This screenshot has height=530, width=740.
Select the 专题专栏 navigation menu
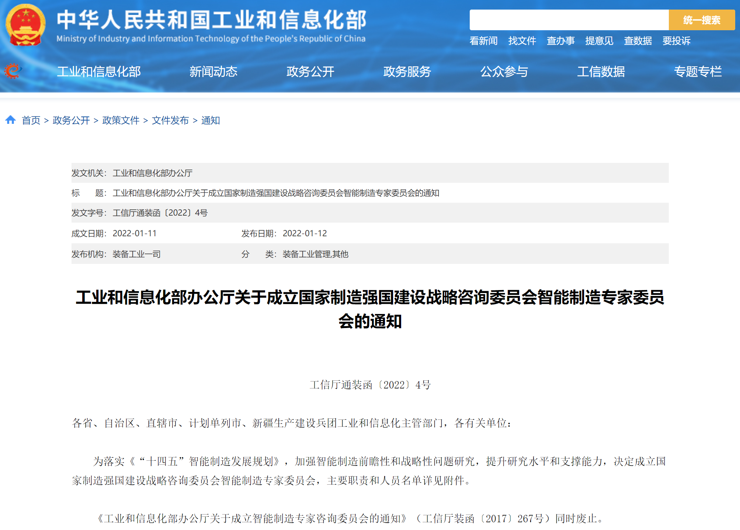point(698,72)
